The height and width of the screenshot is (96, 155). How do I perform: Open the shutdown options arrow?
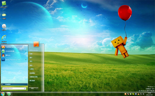[37, 88]
